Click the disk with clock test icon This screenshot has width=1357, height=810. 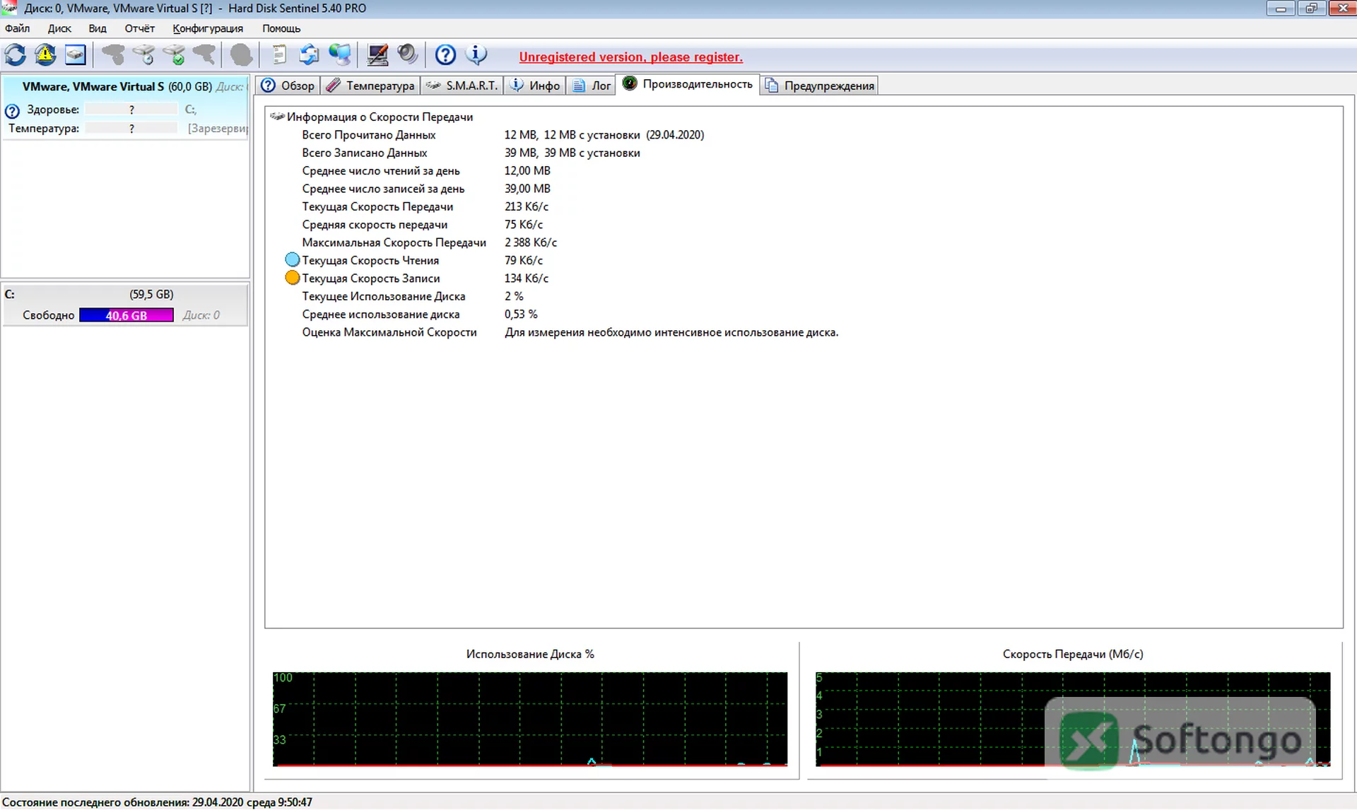click(143, 54)
